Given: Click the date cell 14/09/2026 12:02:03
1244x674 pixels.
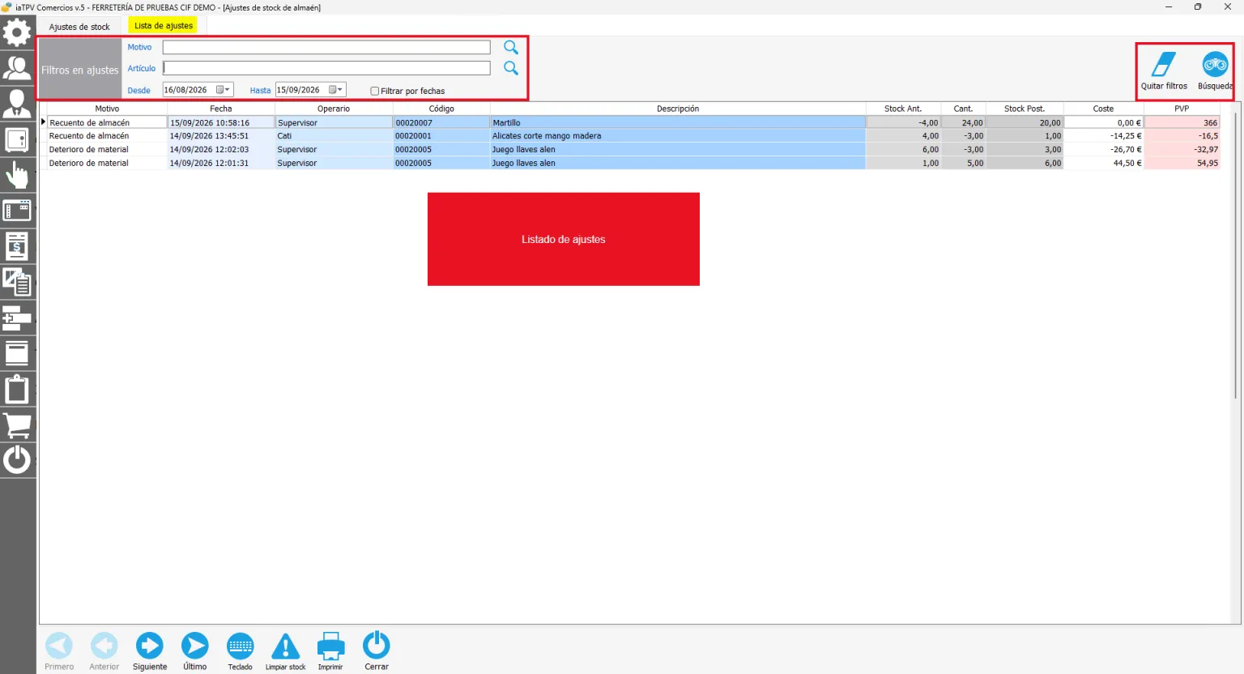Looking at the screenshot, I should click(x=221, y=150).
